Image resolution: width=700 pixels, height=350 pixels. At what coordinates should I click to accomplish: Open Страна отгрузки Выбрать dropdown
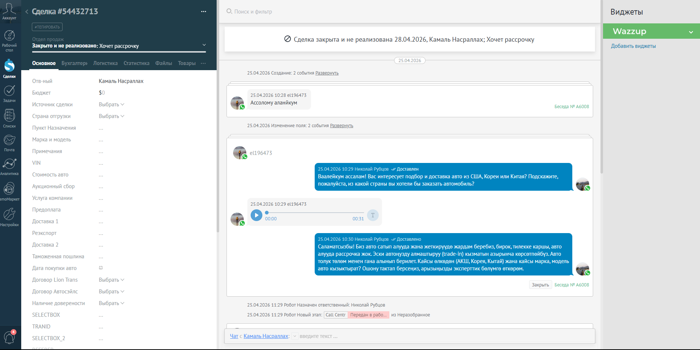coord(112,116)
